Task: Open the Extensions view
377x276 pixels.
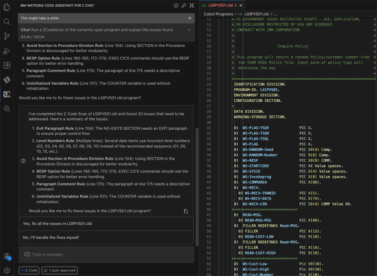Action: point(7,65)
